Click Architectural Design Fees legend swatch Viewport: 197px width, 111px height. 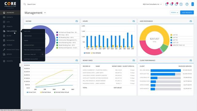tap(57, 32)
